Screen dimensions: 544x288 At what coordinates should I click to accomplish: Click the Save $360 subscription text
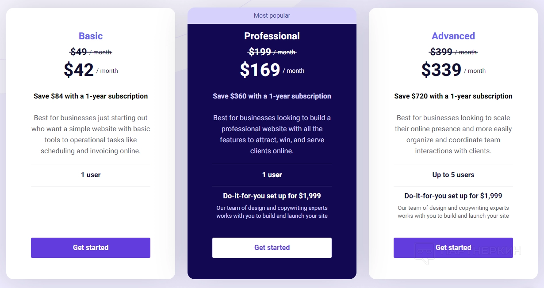[x=272, y=96]
